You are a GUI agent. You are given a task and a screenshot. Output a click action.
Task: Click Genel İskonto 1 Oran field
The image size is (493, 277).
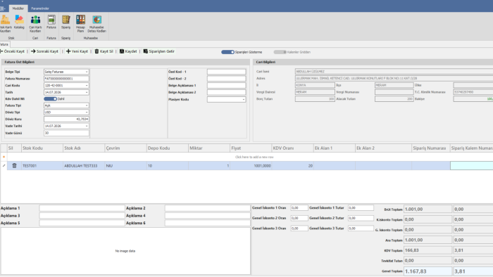299,207
